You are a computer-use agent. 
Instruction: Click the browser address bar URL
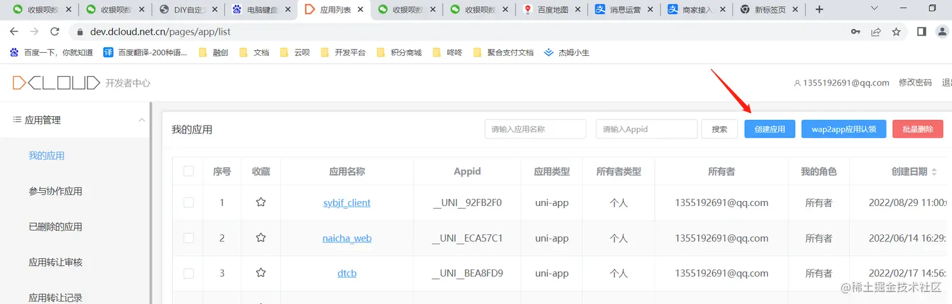tap(160, 31)
